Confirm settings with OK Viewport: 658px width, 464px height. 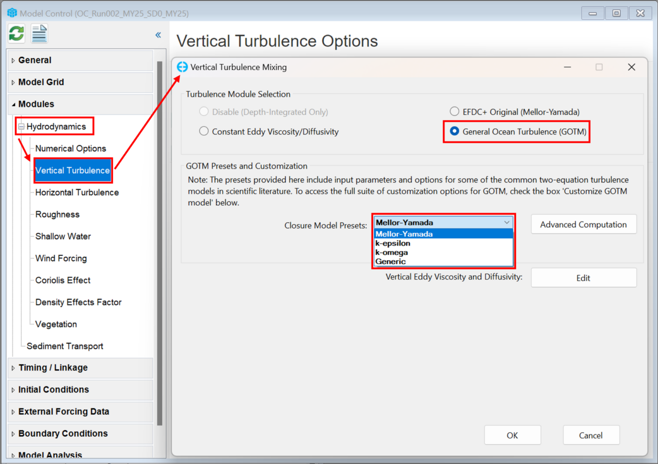(512, 435)
